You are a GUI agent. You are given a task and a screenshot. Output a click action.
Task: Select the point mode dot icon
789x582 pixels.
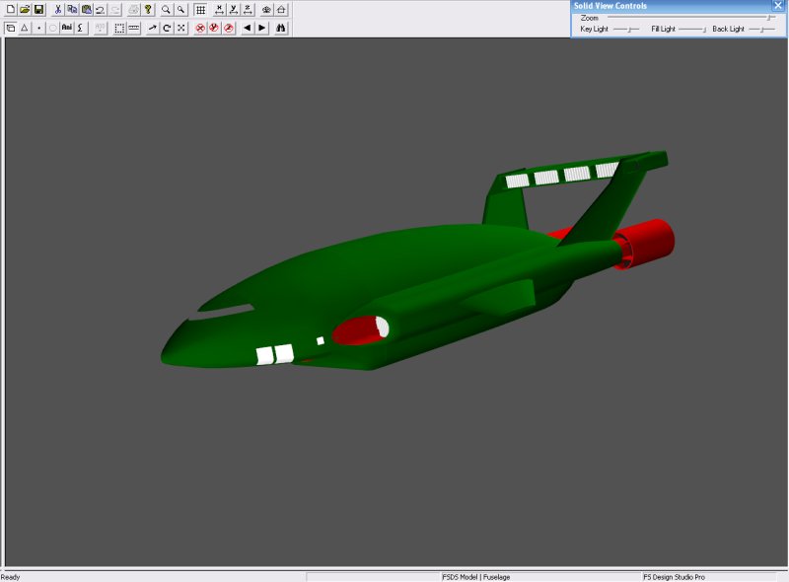point(38,28)
